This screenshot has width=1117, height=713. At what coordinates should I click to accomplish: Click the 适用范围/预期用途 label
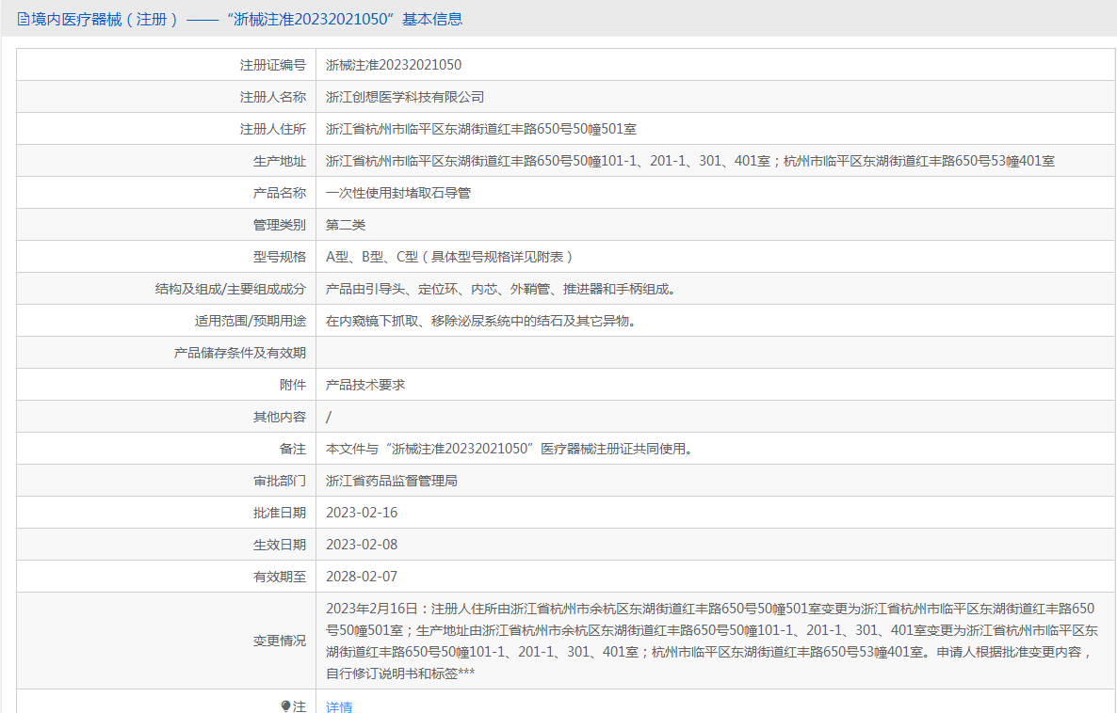[x=251, y=321]
